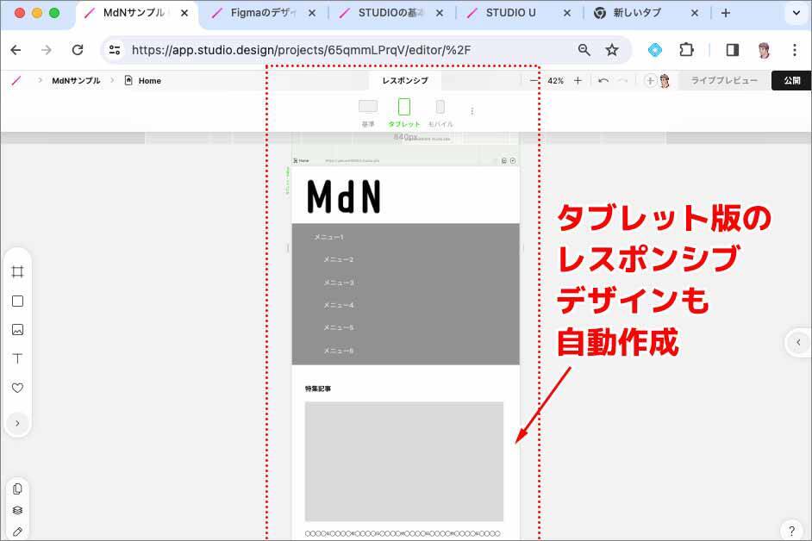Viewport: 812px width, 541px height.
Task: Zoom in the canvas with plus button
Action: pyautogui.click(x=578, y=80)
